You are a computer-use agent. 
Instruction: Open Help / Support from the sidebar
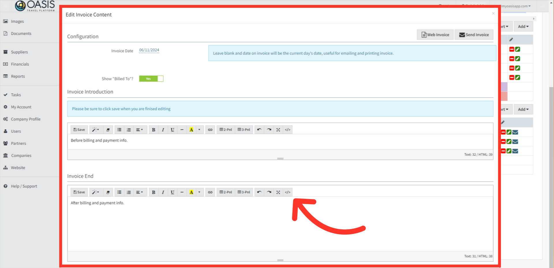[x=24, y=186]
